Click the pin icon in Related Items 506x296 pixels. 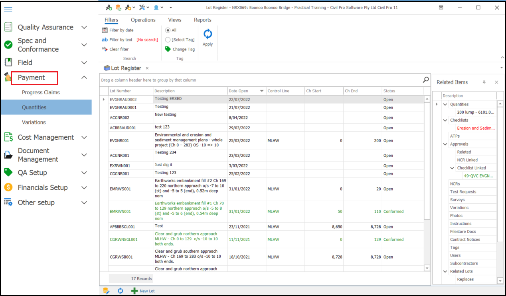pyautogui.click(x=484, y=82)
